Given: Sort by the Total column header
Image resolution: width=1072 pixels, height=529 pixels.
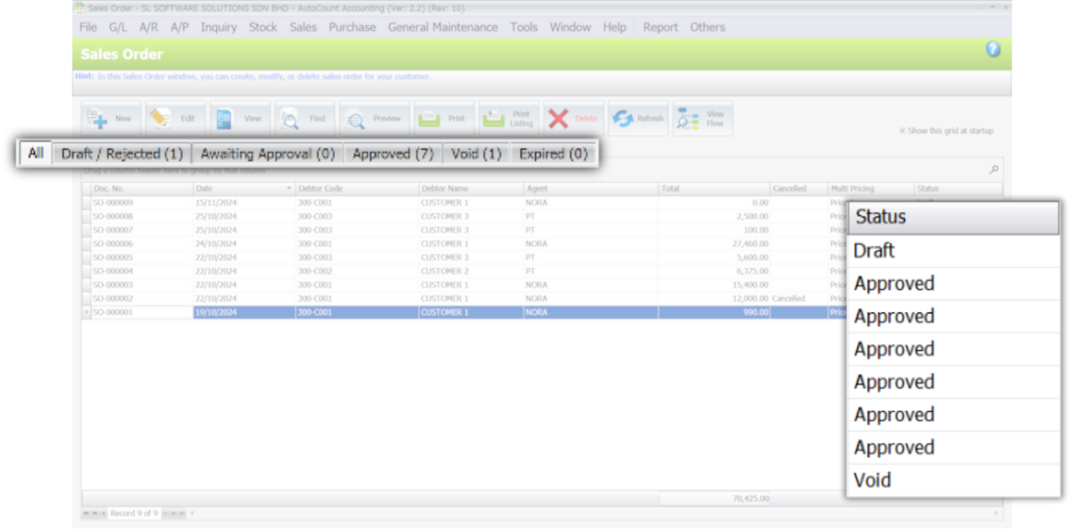Looking at the screenshot, I should pos(715,189).
